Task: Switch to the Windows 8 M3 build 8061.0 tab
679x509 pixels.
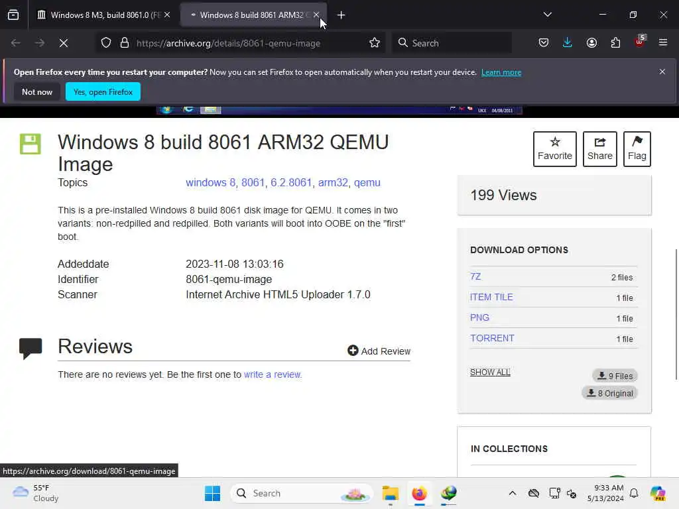Action: tap(103, 15)
